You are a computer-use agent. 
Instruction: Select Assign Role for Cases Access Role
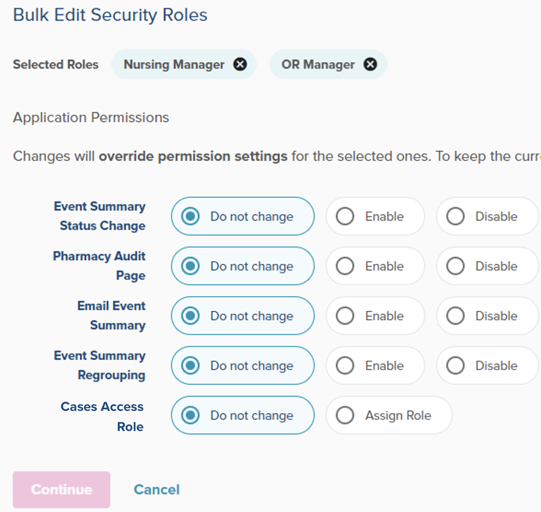[x=389, y=415]
